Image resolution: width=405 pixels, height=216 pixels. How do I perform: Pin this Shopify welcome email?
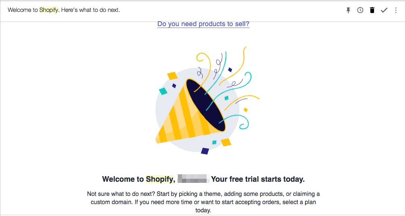pos(348,10)
